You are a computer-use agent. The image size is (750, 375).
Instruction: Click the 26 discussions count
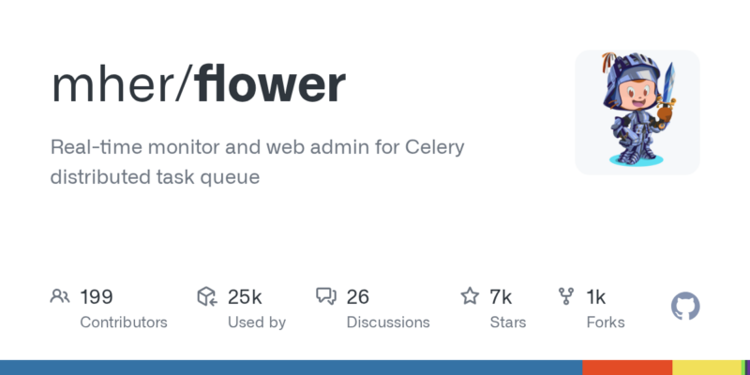coord(358,297)
